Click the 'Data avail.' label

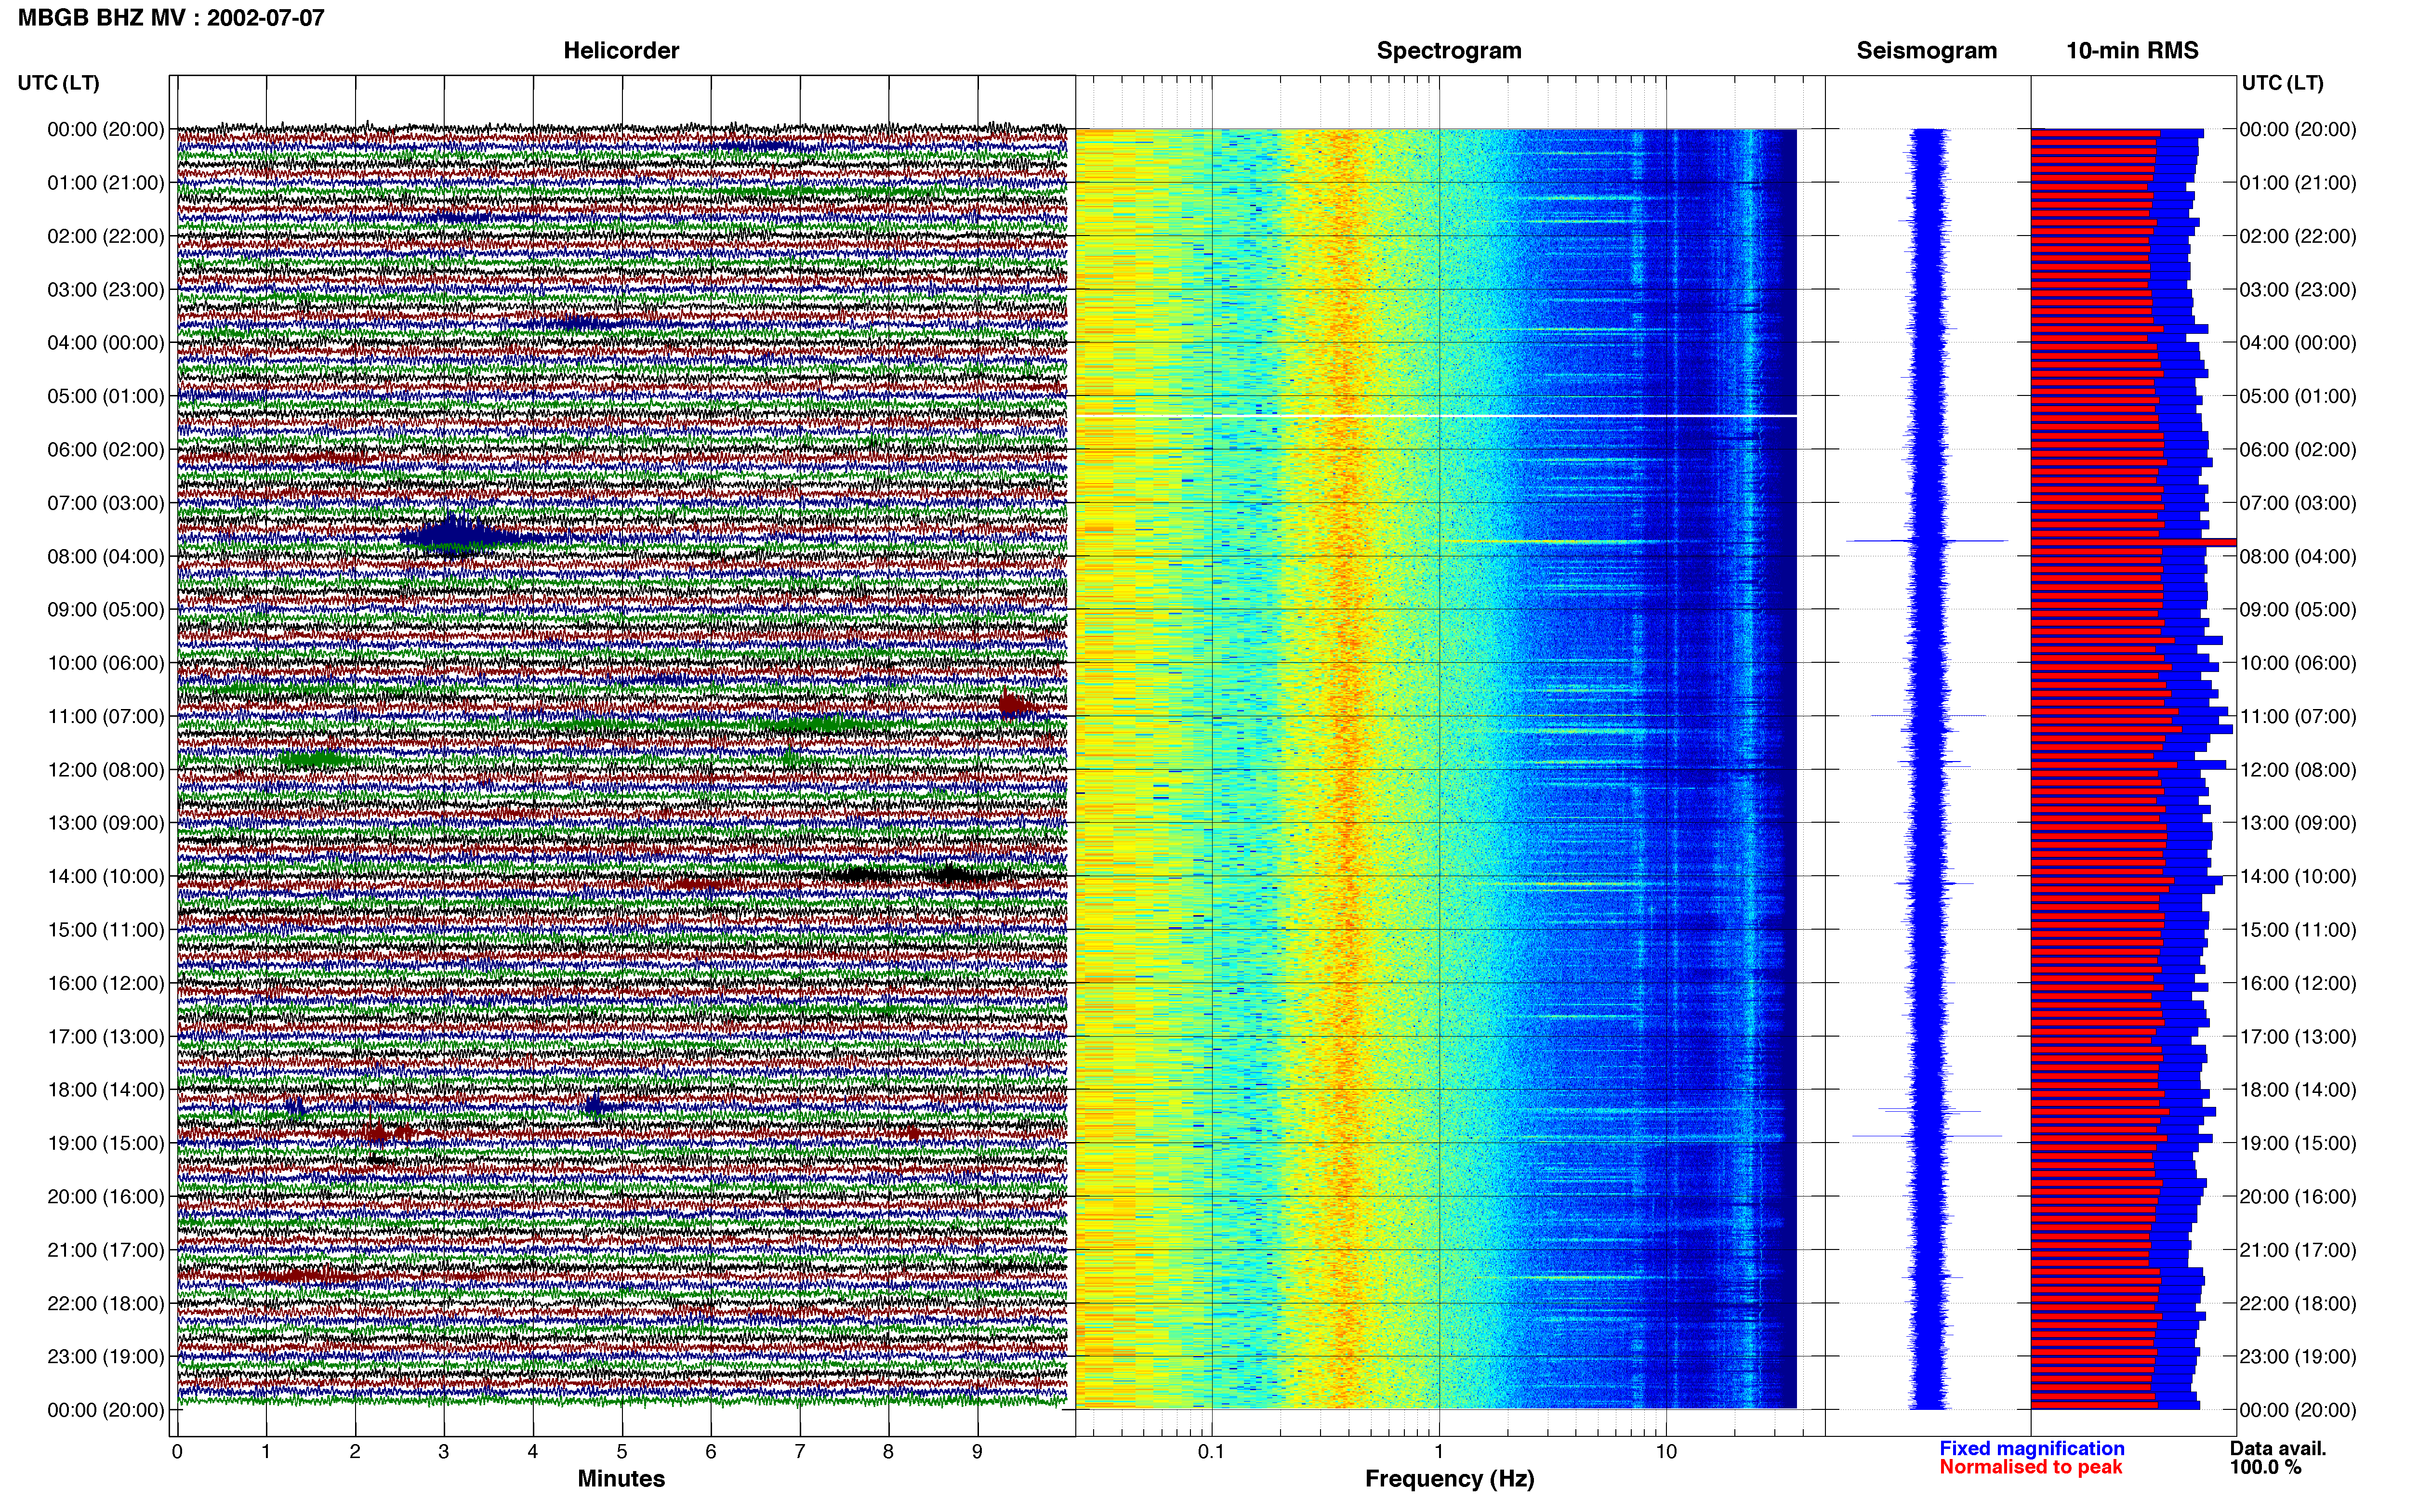pos(2278,1449)
